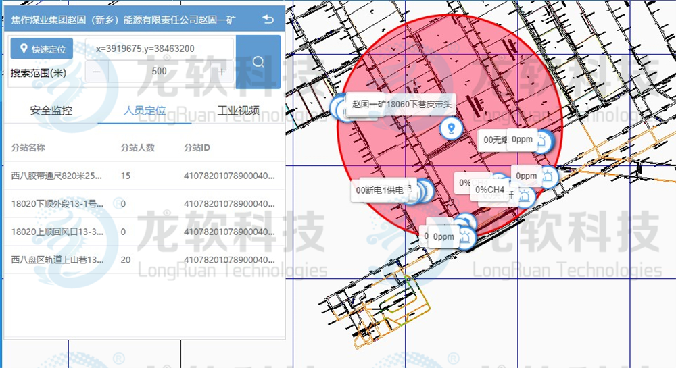Screen dimensions: 676x368
Task: Click the magnifier search button
Action: 258,62
